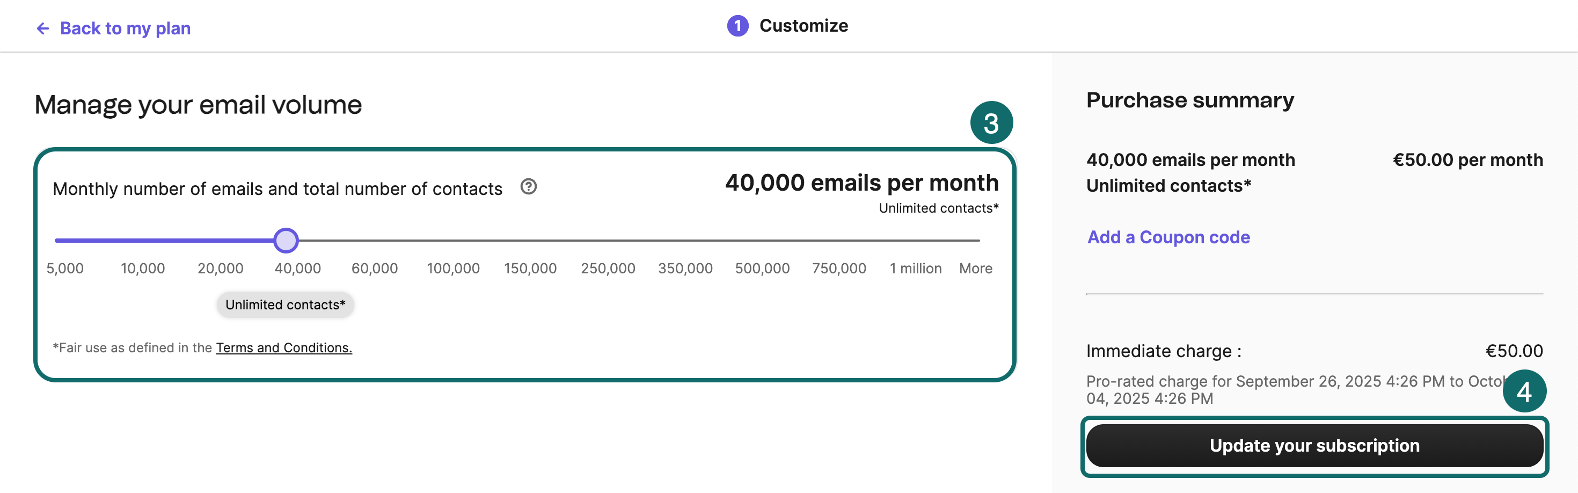Click the email volume slider handle
1578x493 pixels.
point(286,241)
